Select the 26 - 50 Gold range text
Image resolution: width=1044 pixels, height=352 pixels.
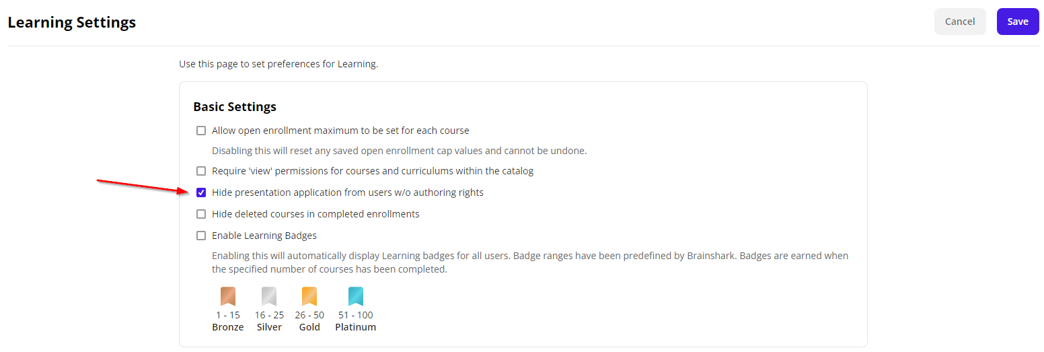309,315
